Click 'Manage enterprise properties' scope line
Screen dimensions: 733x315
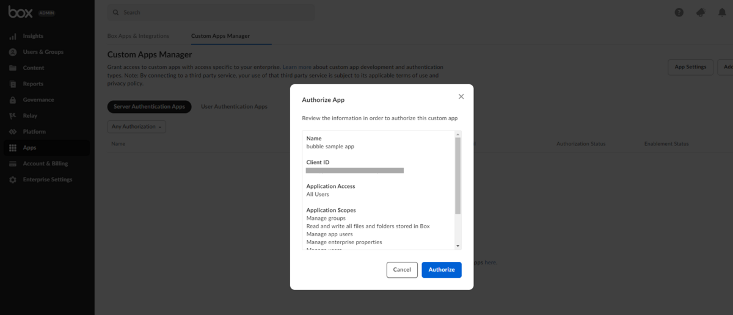[x=344, y=242]
